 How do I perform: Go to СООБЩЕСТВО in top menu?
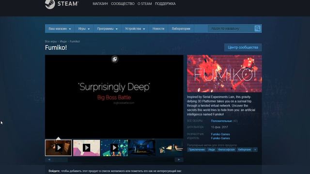tap(123, 4)
